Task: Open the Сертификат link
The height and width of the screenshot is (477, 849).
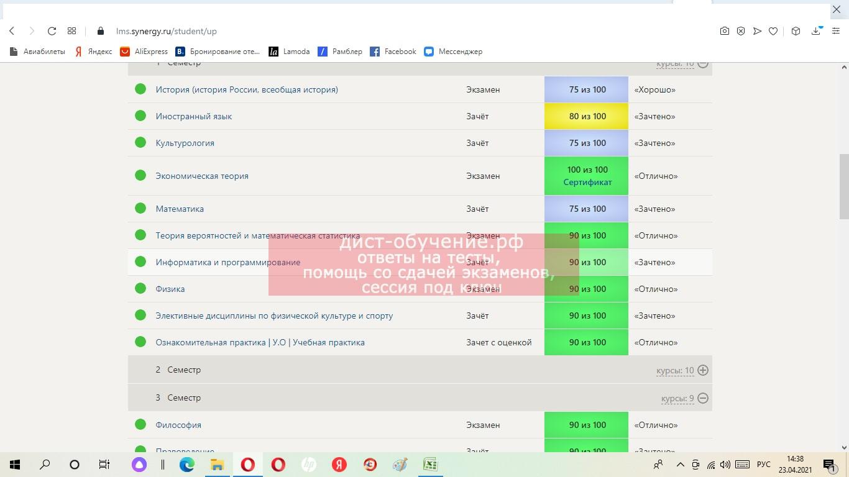Action: pyautogui.click(x=587, y=182)
